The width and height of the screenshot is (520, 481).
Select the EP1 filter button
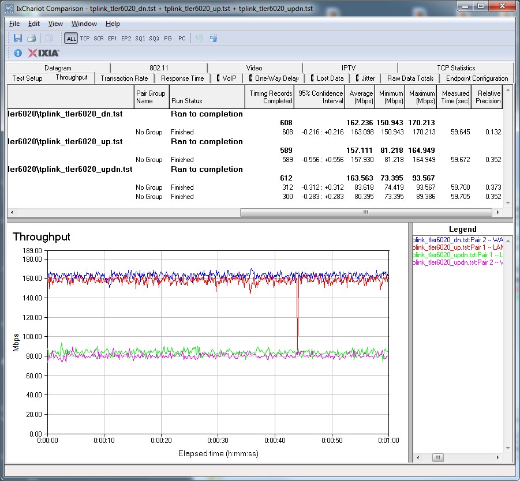coord(112,39)
